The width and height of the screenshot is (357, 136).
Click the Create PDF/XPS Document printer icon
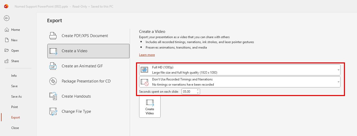(x=53, y=36)
